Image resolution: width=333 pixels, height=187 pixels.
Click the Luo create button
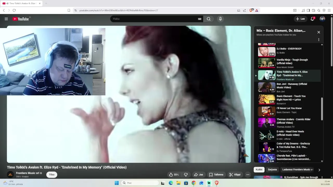pyautogui.click(x=300, y=19)
